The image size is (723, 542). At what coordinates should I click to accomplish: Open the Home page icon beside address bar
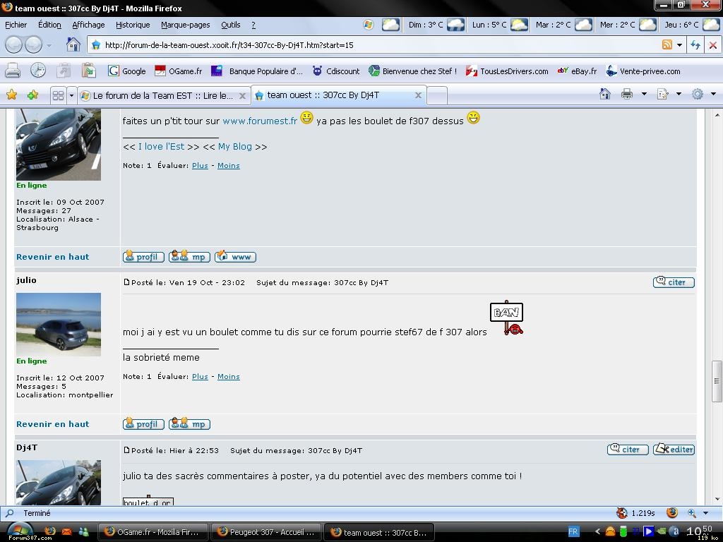coord(73,44)
